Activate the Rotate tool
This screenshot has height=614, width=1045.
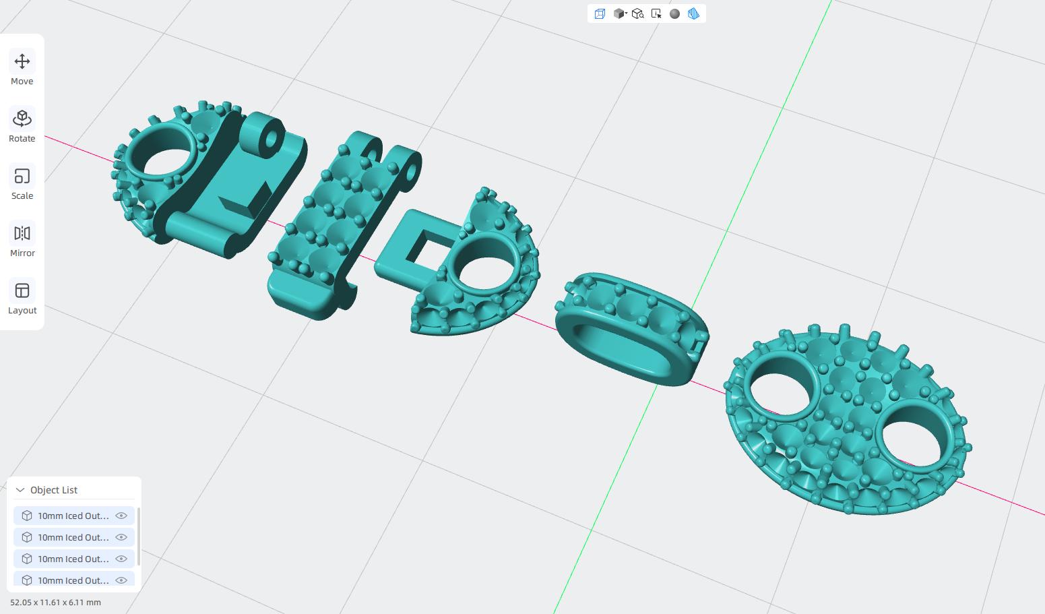(22, 126)
